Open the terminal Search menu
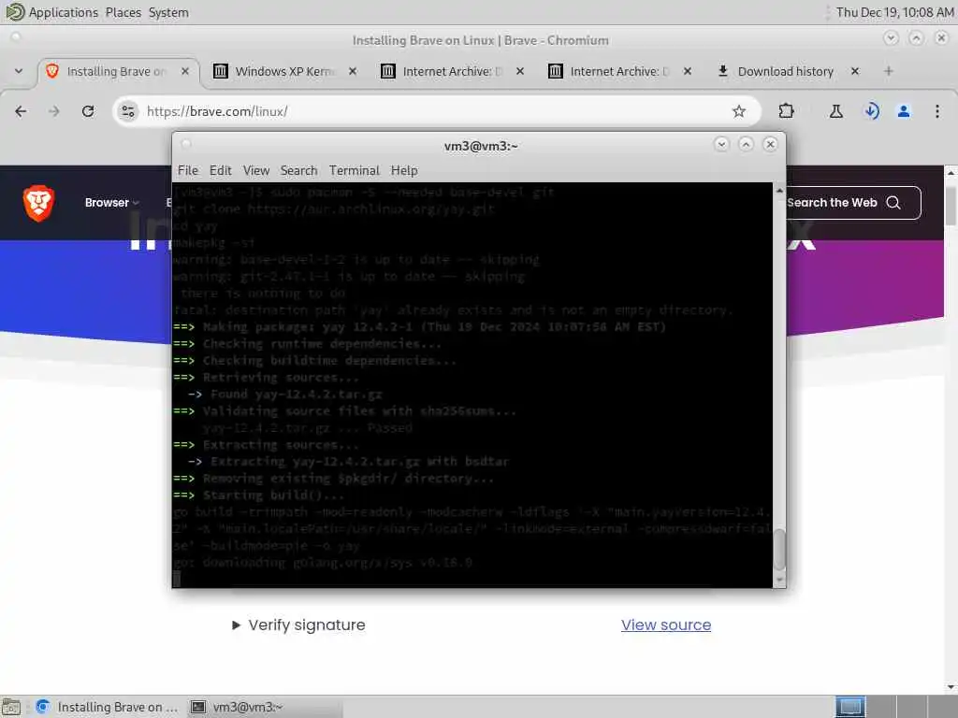 (298, 170)
